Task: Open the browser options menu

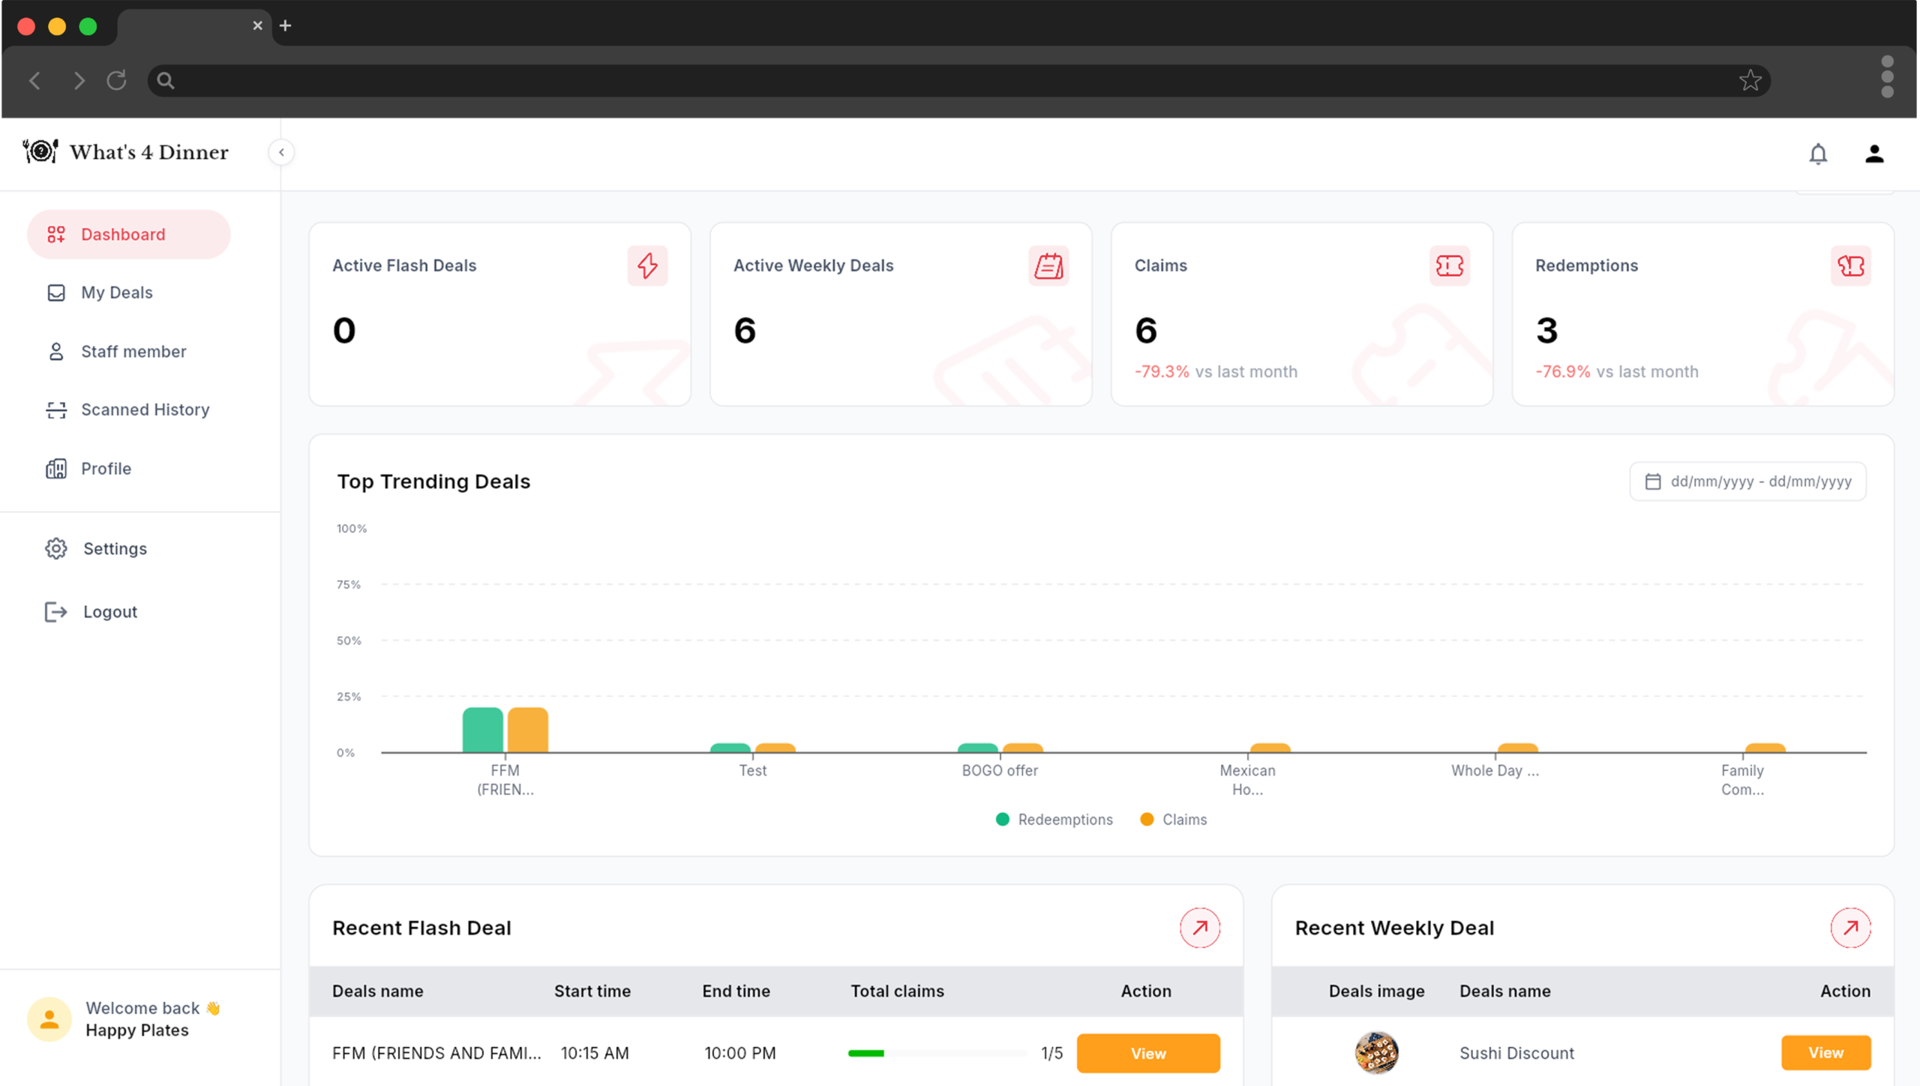Action: tap(1888, 79)
